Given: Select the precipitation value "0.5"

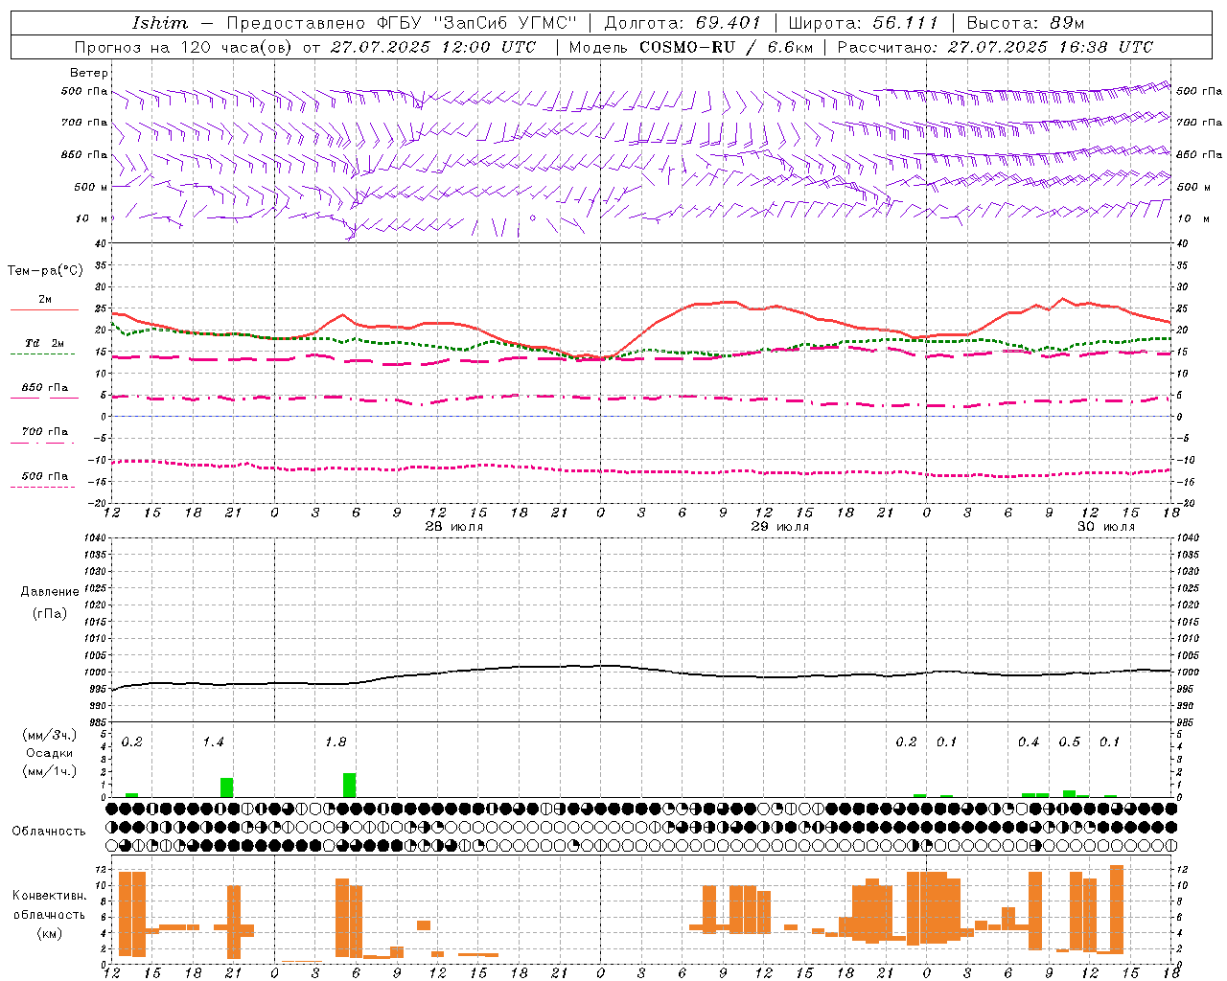Looking at the screenshot, I should click(x=1069, y=742).
